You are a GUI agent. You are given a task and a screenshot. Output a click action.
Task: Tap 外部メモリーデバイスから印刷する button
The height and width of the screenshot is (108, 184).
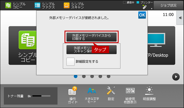coord(91,37)
